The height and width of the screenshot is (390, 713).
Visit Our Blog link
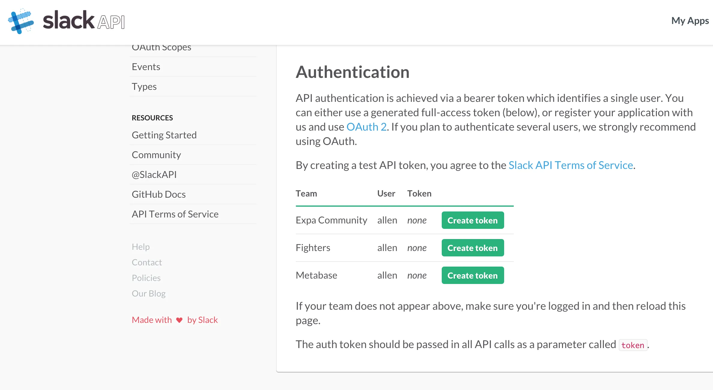point(149,293)
